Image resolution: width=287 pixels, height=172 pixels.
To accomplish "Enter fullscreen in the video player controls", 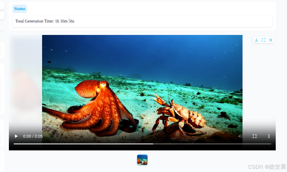I will tap(255, 136).
